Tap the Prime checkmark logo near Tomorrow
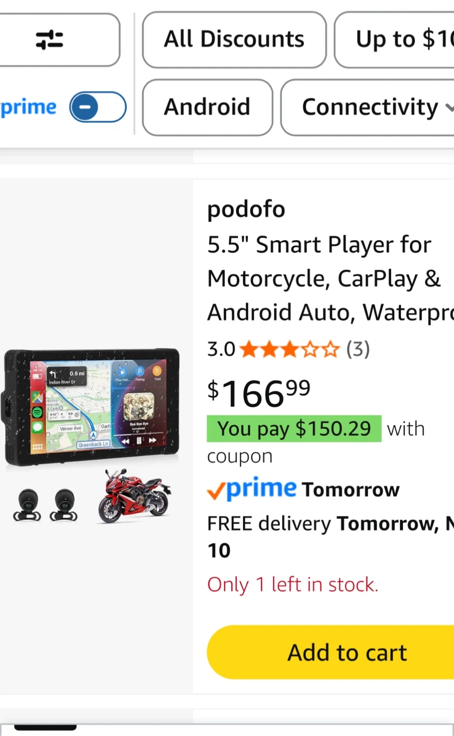The image size is (454, 736). point(252,489)
